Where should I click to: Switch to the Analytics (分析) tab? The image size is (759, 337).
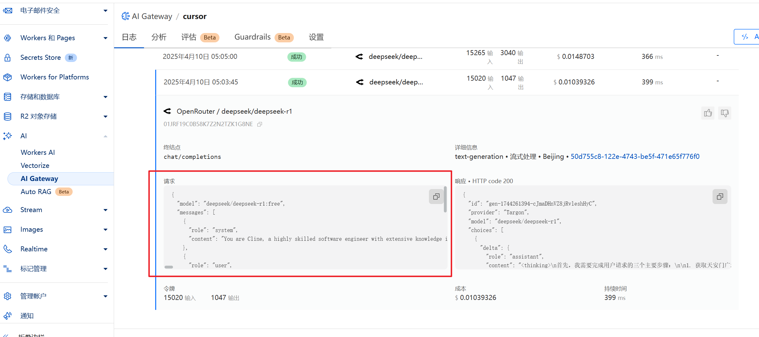pyautogui.click(x=159, y=37)
